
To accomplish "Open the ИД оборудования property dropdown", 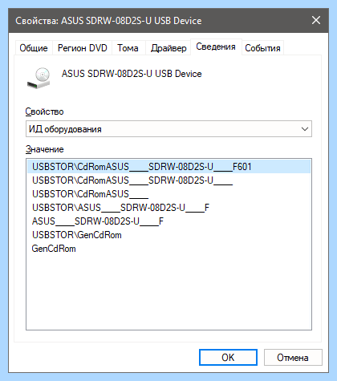I will pos(168,129).
